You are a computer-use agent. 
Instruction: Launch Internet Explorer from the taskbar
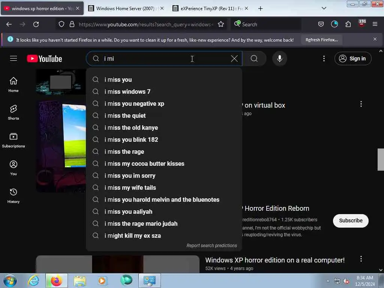(33, 280)
